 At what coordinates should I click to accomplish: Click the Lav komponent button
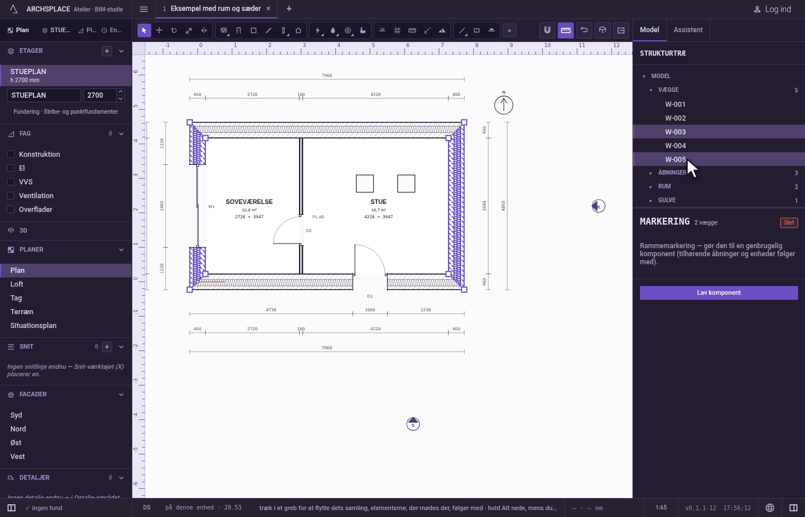(x=719, y=293)
